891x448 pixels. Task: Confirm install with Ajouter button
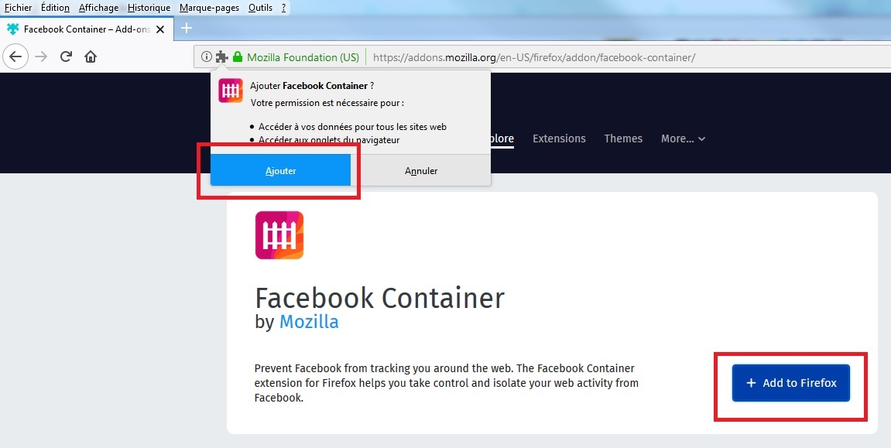point(280,170)
